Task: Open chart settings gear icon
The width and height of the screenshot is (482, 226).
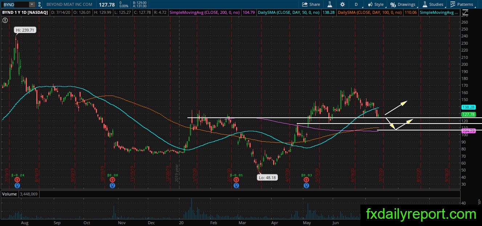Action: point(343,4)
